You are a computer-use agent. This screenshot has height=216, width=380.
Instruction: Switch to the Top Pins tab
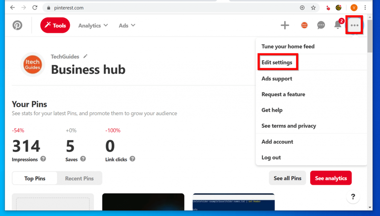[35, 178]
